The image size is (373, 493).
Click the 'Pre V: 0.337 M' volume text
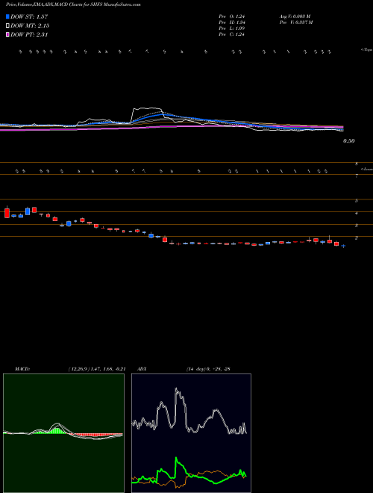[x=295, y=22]
